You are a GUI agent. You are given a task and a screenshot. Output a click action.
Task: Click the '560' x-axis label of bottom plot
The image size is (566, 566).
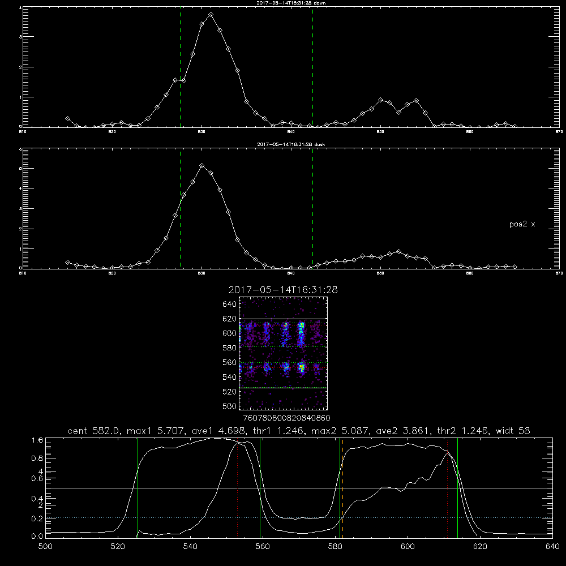pyautogui.click(x=263, y=547)
